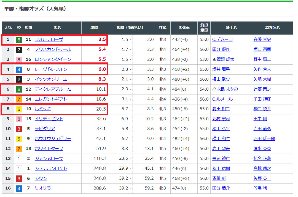Click the 単勝 column header
This screenshot has width=298, height=197.
[94, 28]
